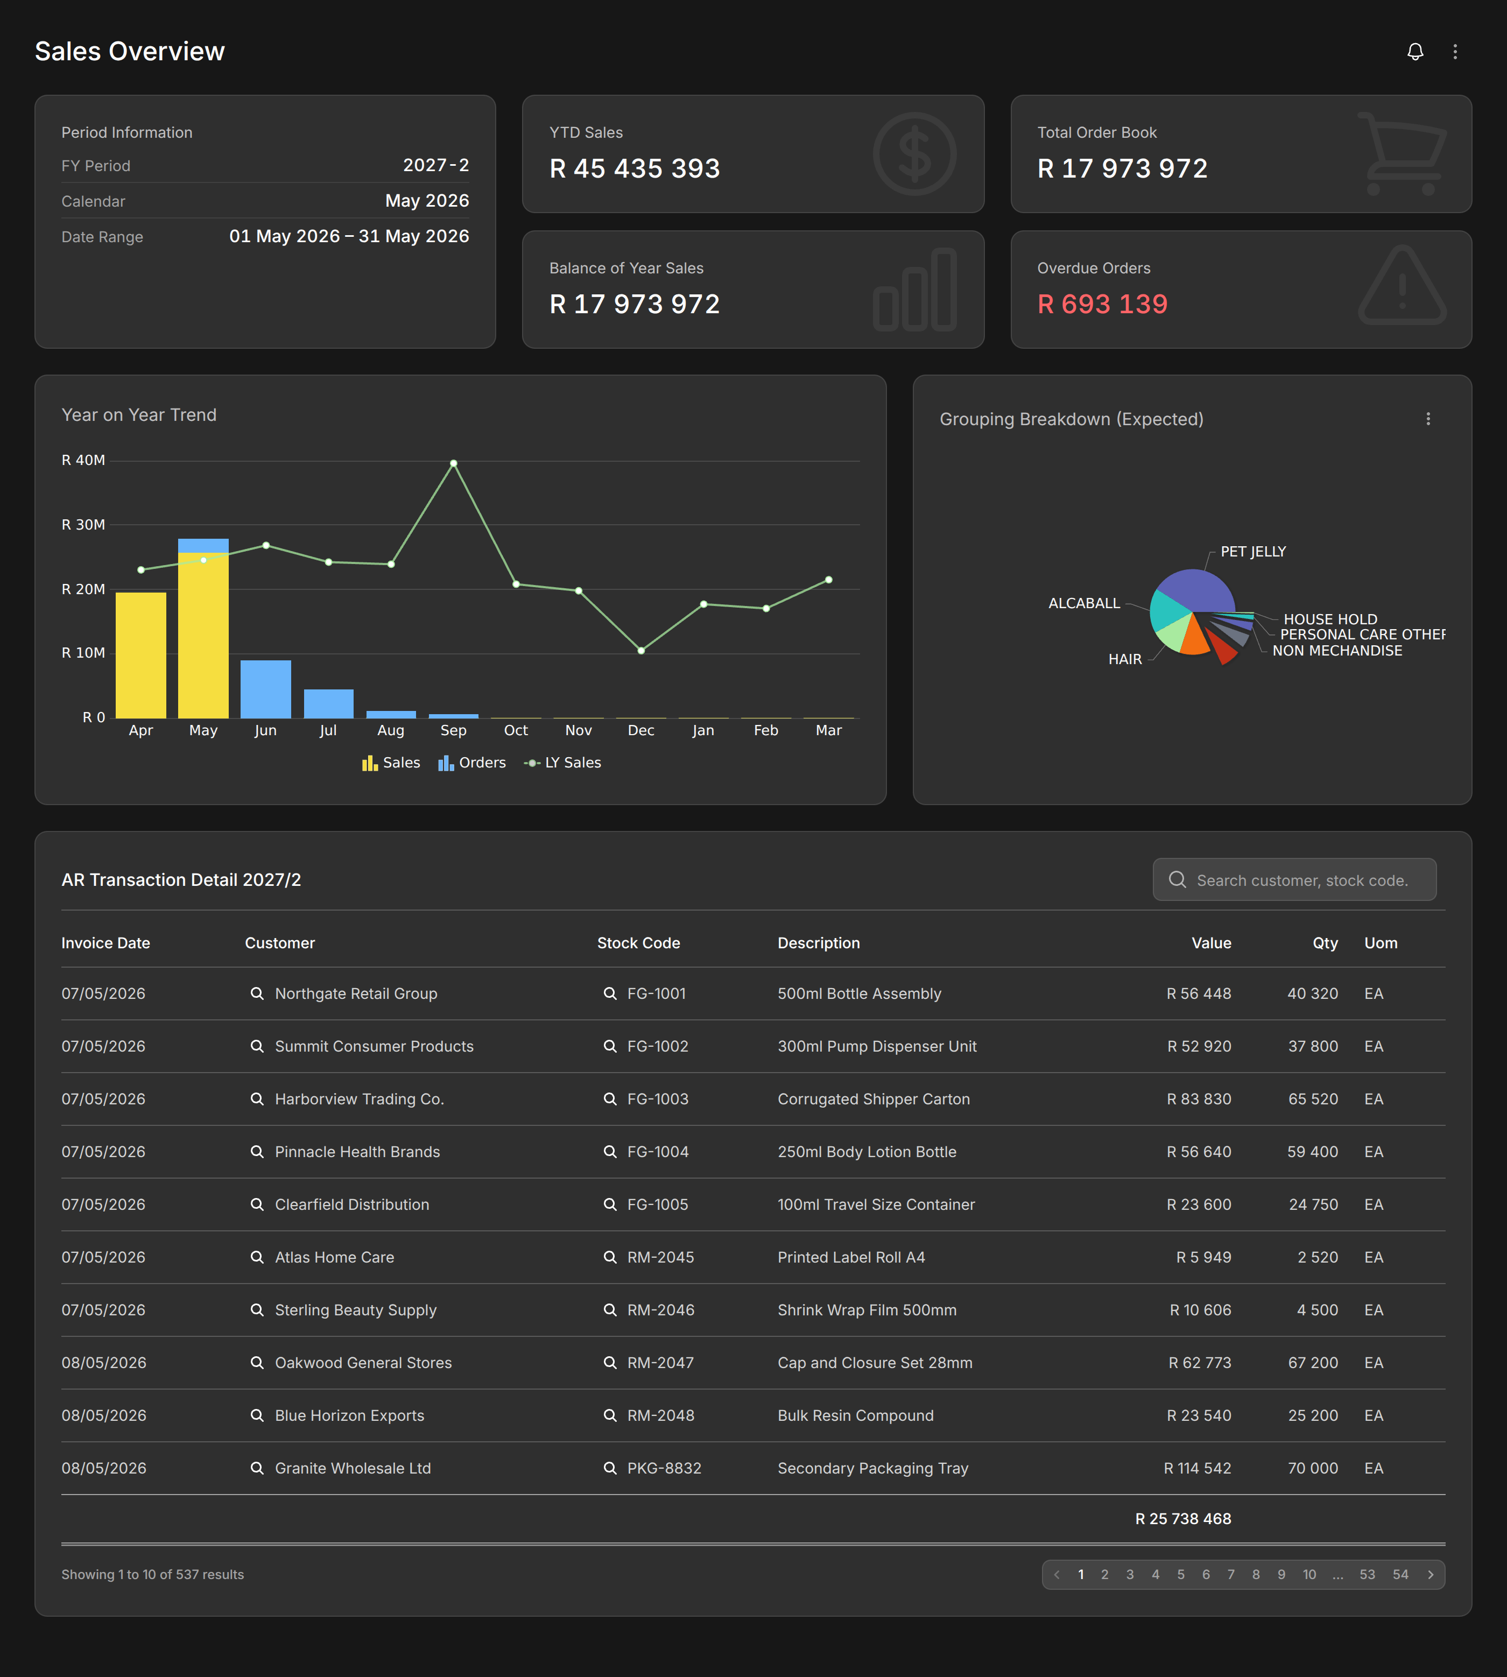Viewport: 1507px width, 1677px height.
Task: Select results page 10
Action: pyautogui.click(x=1309, y=1574)
